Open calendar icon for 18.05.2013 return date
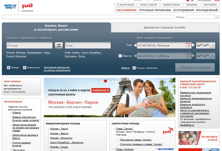 [x=188, y=56]
